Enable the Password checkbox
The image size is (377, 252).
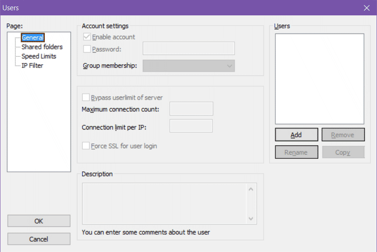(x=86, y=49)
